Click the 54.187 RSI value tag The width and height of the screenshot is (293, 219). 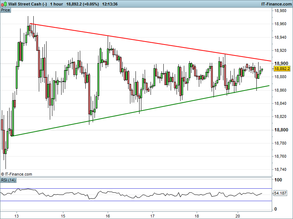pyautogui.click(x=280, y=193)
